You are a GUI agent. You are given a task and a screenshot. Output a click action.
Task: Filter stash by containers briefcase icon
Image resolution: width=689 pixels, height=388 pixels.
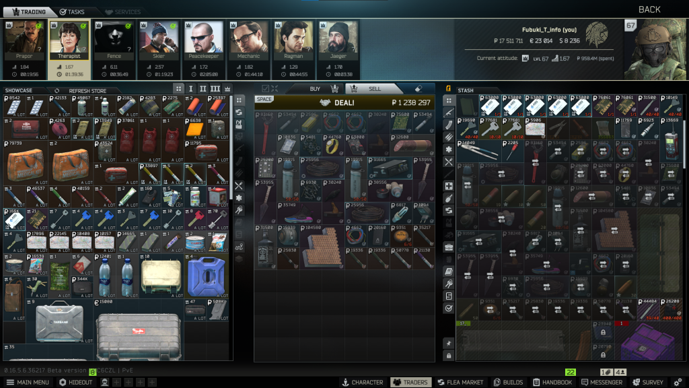point(449,247)
